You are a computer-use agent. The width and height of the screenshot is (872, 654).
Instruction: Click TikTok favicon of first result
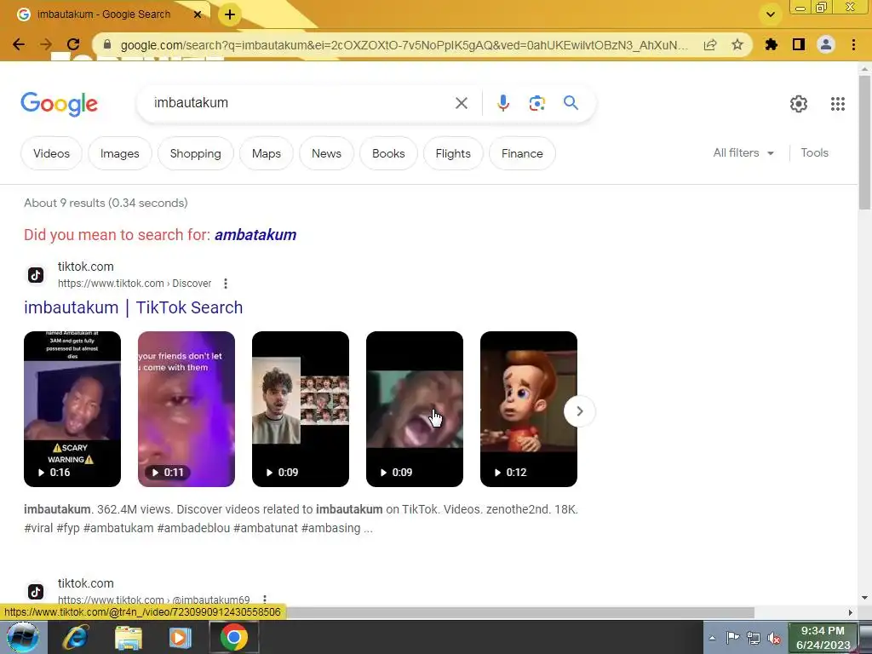(36, 275)
